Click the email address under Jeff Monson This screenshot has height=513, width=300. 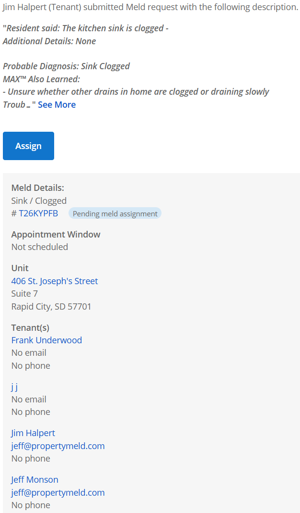[x=58, y=492]
